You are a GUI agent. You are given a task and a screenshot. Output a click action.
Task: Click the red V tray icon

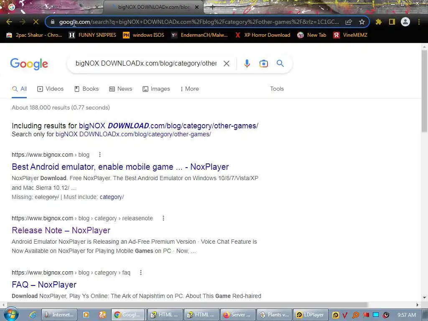coord(345,315)
